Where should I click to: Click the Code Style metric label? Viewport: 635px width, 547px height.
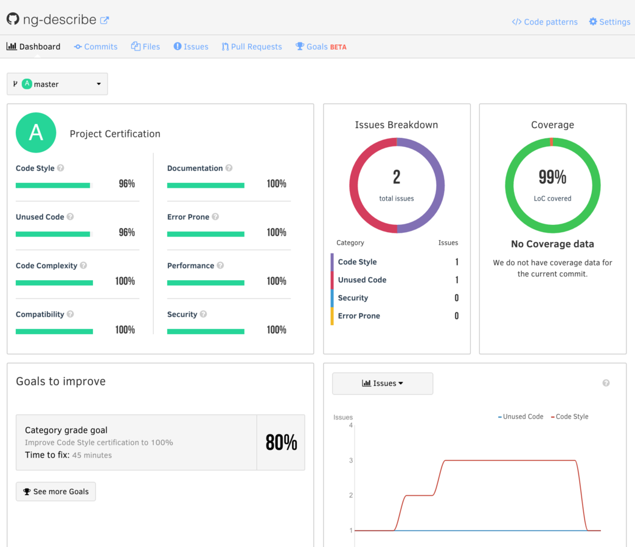(35, 168)
